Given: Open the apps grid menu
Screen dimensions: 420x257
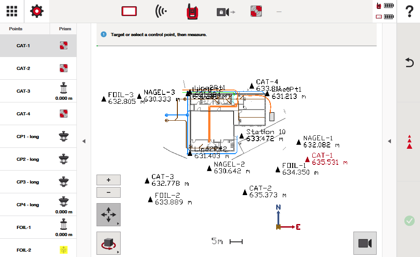Looking at the screenshot, I should pyautogui.click(x=12, y=12).
